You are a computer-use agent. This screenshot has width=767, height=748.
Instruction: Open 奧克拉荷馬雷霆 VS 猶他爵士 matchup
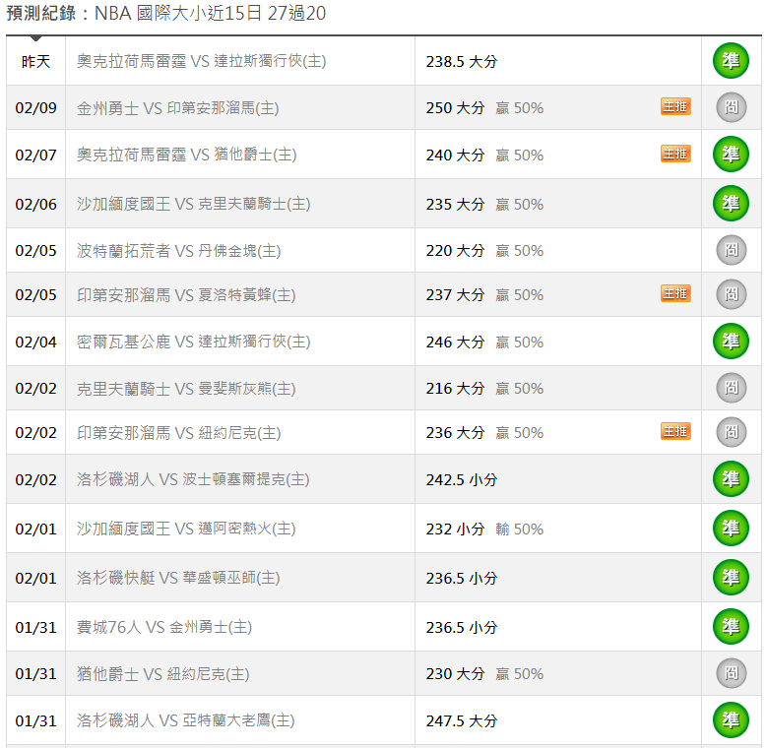tap(186, 155)
